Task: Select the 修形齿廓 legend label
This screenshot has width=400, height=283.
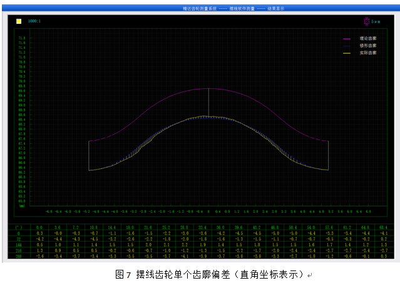Action: click(368, 45)
